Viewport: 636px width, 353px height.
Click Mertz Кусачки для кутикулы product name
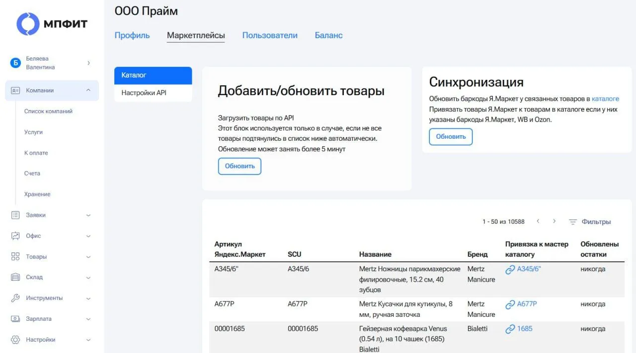click(x=406, y=309)
